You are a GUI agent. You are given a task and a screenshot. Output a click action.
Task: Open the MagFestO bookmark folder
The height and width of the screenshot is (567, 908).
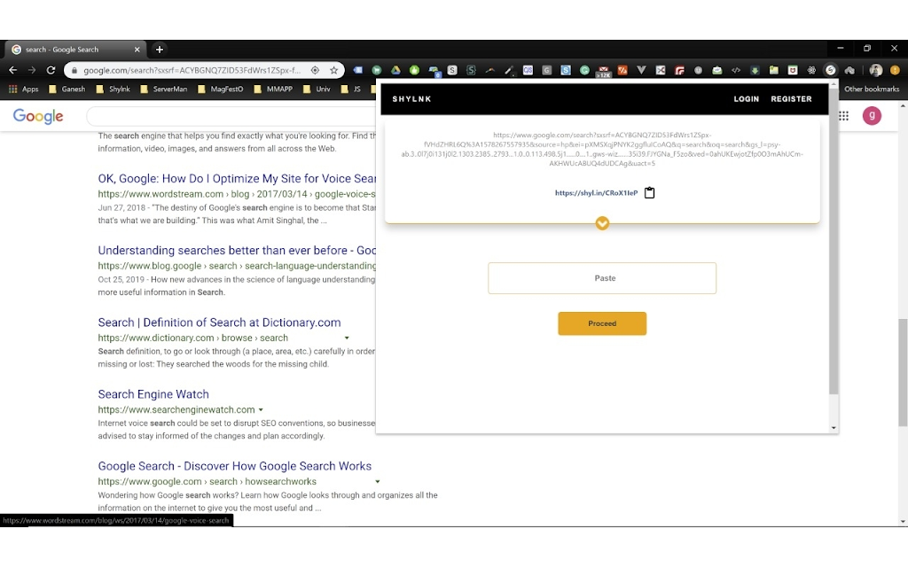[221, 89]
